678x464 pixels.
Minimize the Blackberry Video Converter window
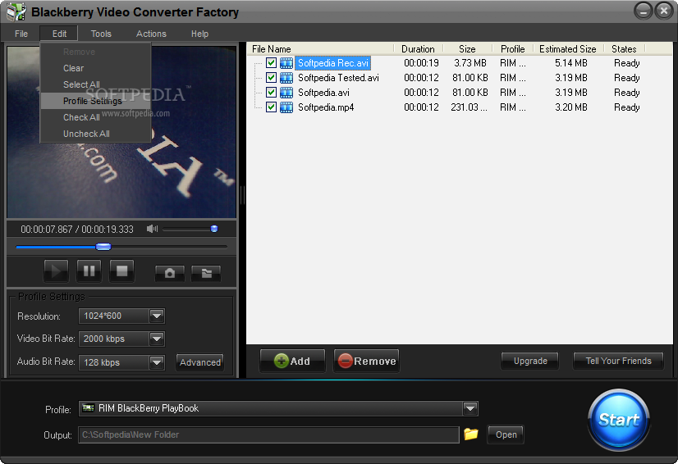[644, 11]
